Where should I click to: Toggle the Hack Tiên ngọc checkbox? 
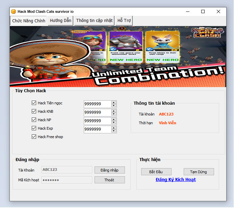34,103
